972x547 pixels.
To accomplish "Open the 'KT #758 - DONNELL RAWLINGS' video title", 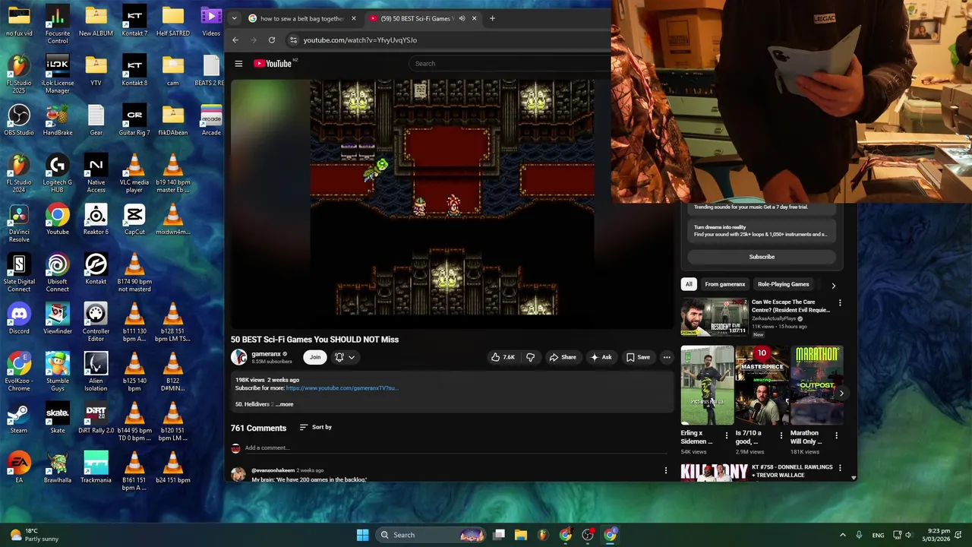I will coord(792,471).
